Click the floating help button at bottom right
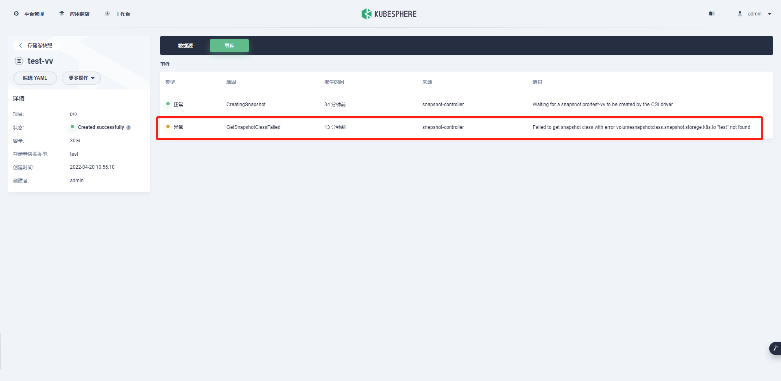The image size is (781, 381). pyautogui.click(x=775, y=348)
